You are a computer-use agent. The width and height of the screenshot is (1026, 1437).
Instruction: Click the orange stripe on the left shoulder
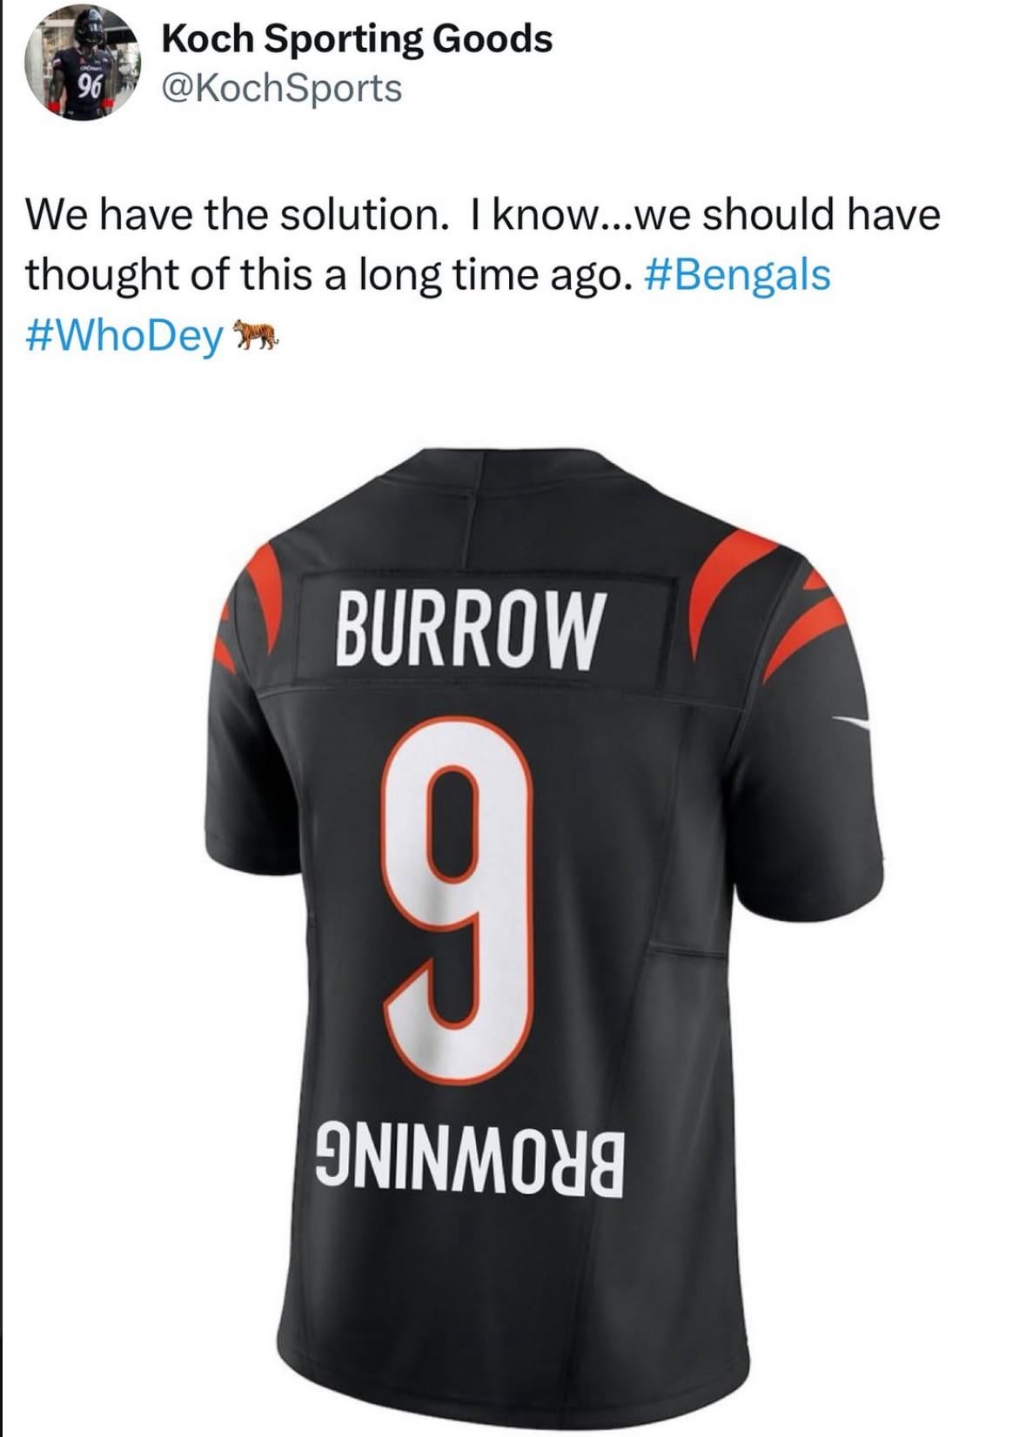point(252,602)
